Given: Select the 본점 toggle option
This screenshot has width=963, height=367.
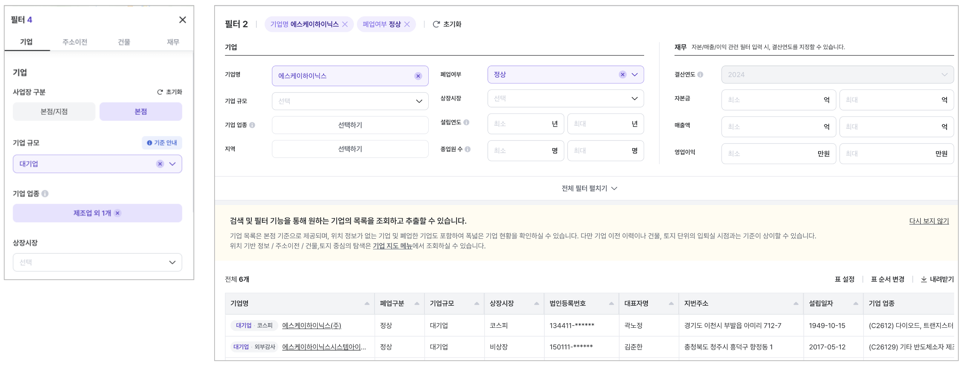Looking at the screenshot, I should (141, 112).
